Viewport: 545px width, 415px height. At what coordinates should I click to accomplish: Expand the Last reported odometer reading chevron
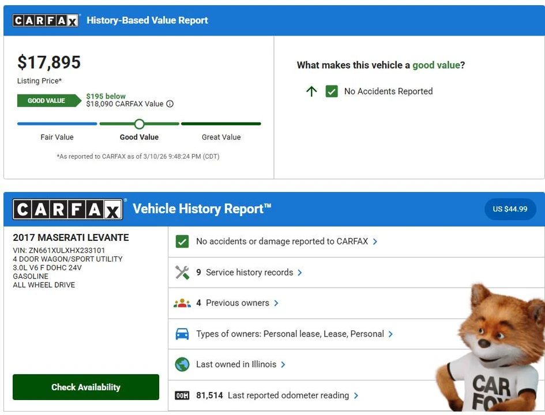tap(356, 395)
